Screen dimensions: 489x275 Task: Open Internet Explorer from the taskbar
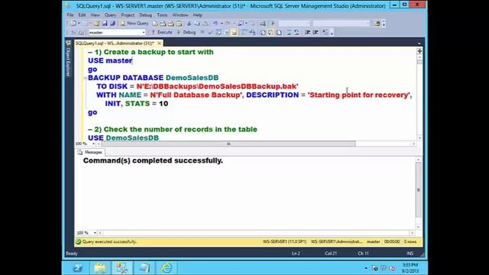167,268
